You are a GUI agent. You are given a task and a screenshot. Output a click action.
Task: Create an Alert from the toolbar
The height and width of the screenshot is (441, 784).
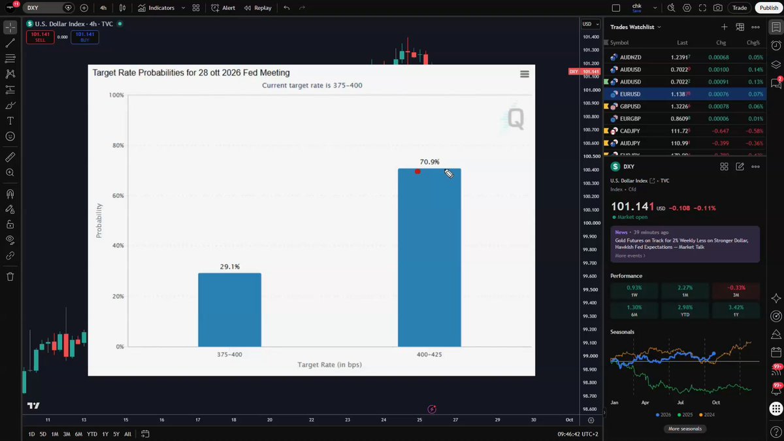(223, 8)
